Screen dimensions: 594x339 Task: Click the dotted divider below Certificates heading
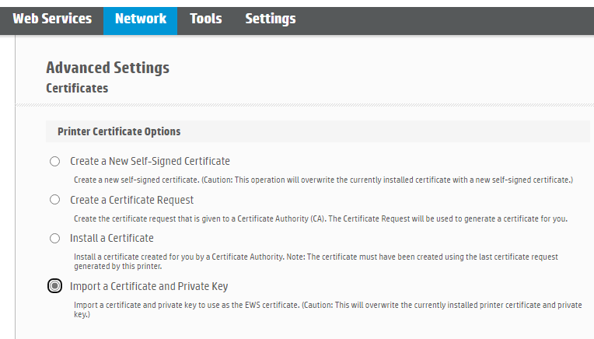click(x=305, y=105)
